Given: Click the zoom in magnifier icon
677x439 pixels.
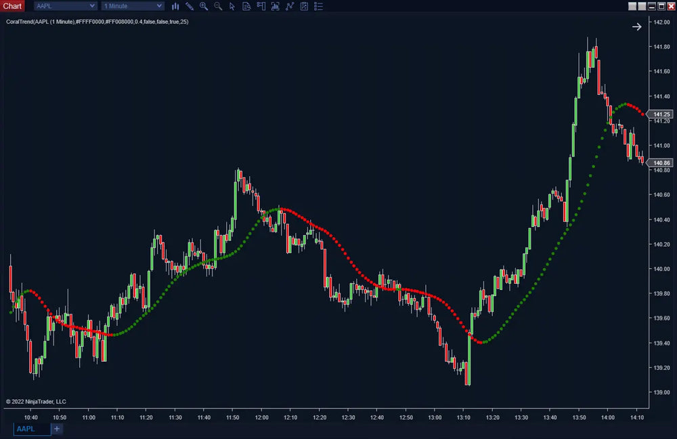Looking at the screenshot, I should (204, 6).
